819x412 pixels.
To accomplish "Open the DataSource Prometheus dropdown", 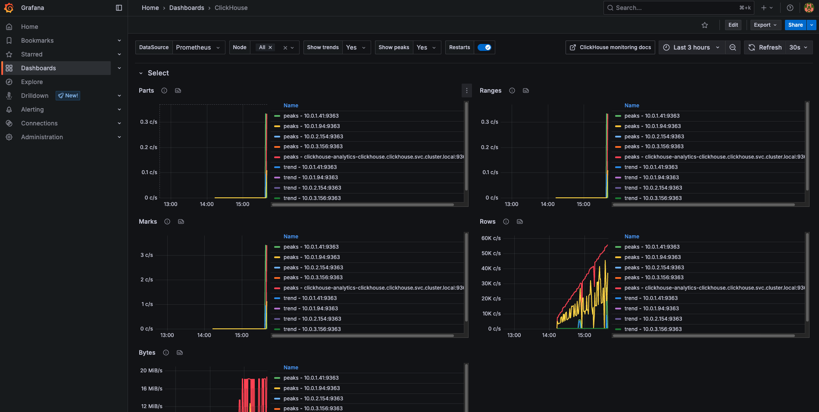I will click(x=198, y=47).
